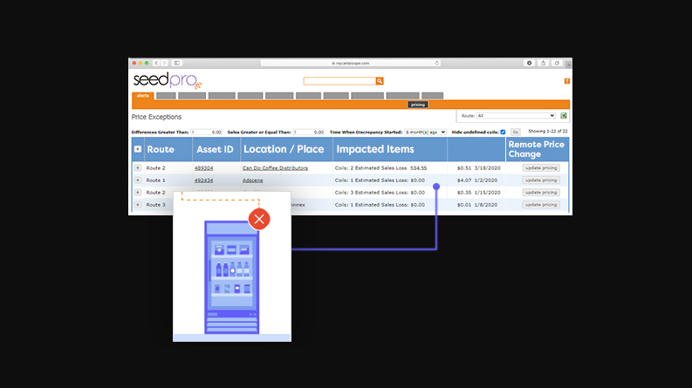Image resolution: width=692 pixels, height=388 pixels.
Task: Expand all rows using header plus icon
Action: coord(137,149)
